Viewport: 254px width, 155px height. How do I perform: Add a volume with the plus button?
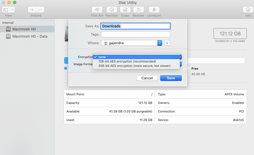(32, 10)
